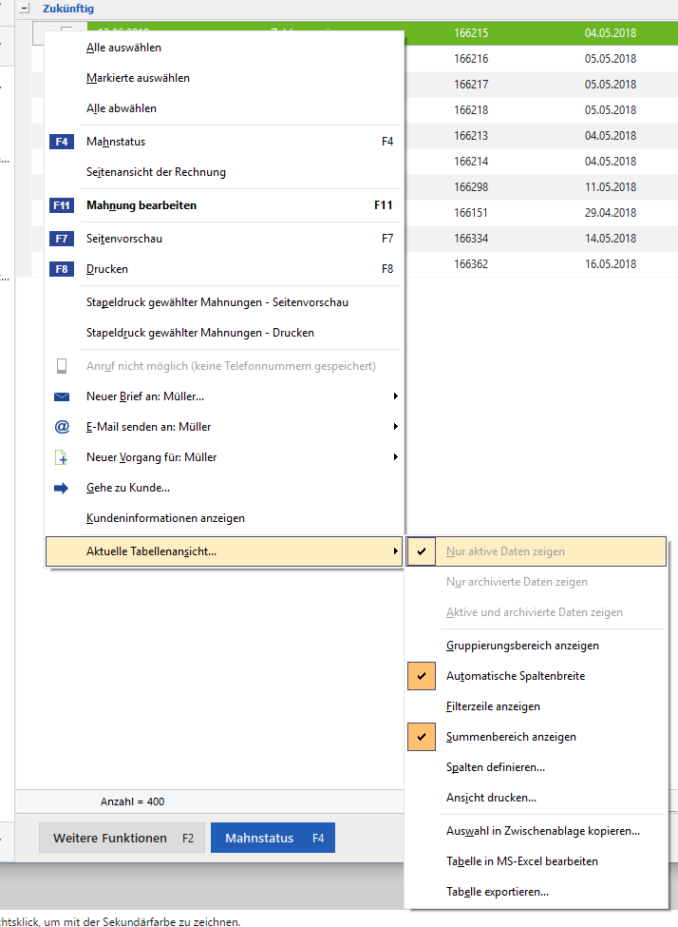Click date cell 11.05.2018

610,187
